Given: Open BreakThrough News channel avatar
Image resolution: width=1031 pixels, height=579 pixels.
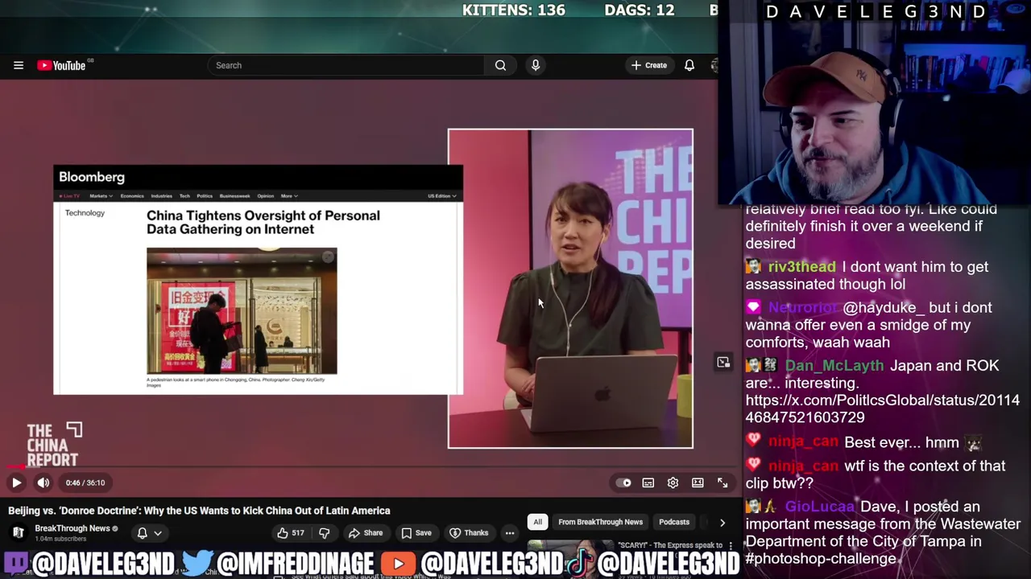Looking at the screenshot, I should coord(18,532).
